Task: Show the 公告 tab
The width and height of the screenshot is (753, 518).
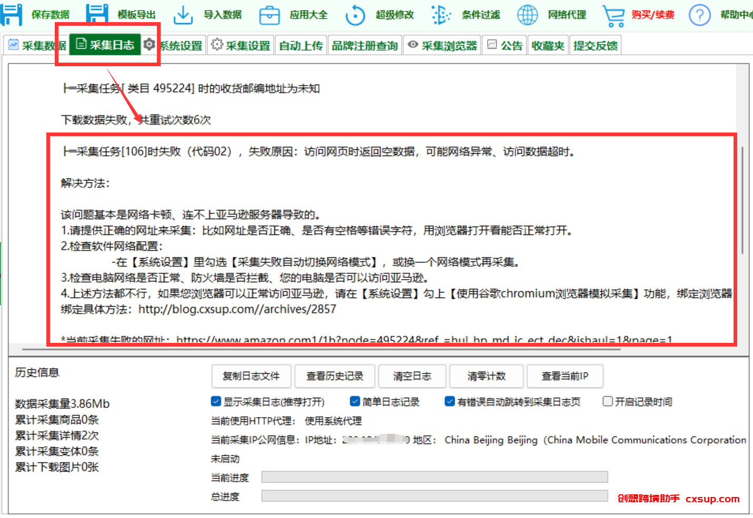Action: pos(505,46)
